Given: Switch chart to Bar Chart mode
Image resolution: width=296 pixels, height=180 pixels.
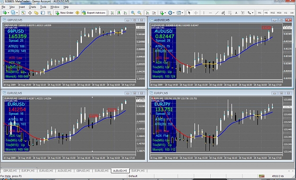Looking at the screenshot, I should 112,13.
